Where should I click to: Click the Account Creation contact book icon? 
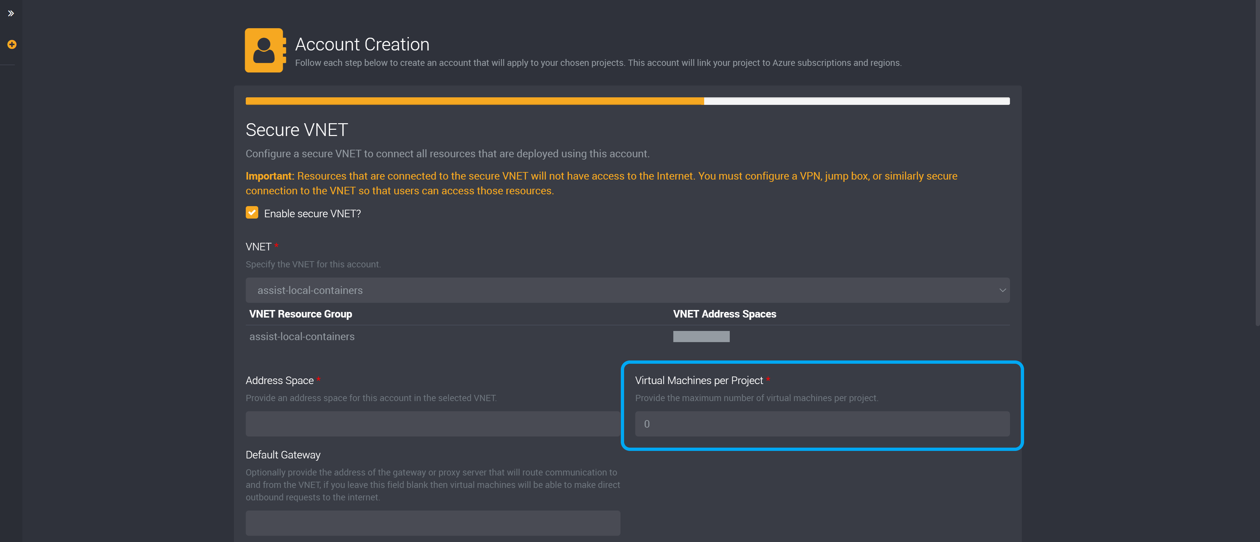[x=265, y=50]
